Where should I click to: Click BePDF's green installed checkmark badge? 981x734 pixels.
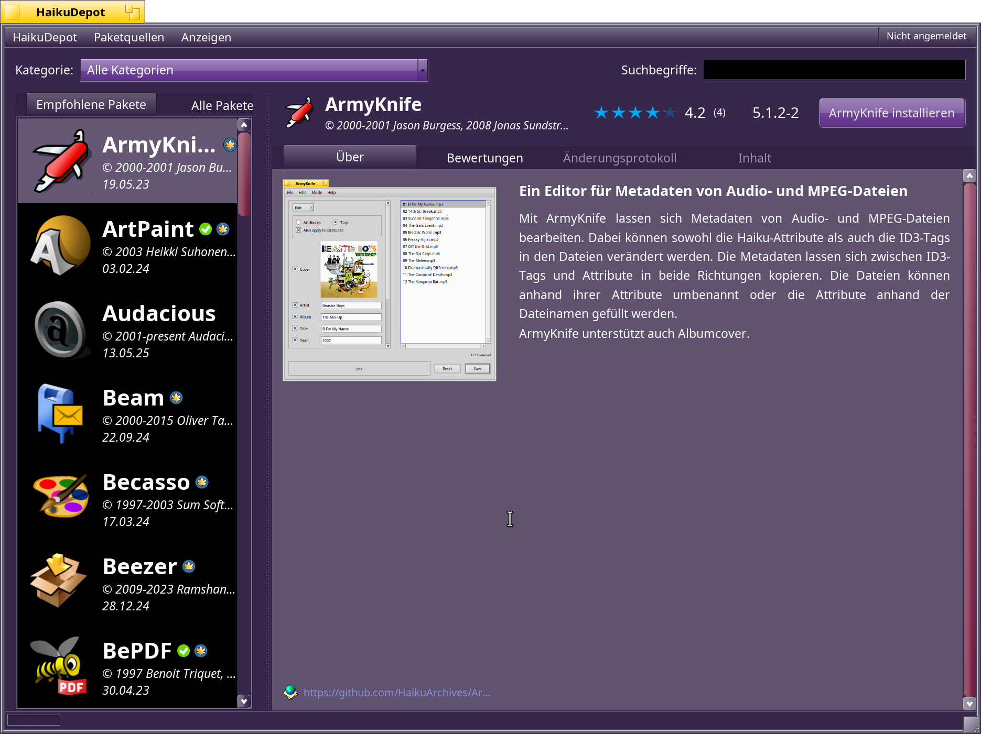(184, 651)
